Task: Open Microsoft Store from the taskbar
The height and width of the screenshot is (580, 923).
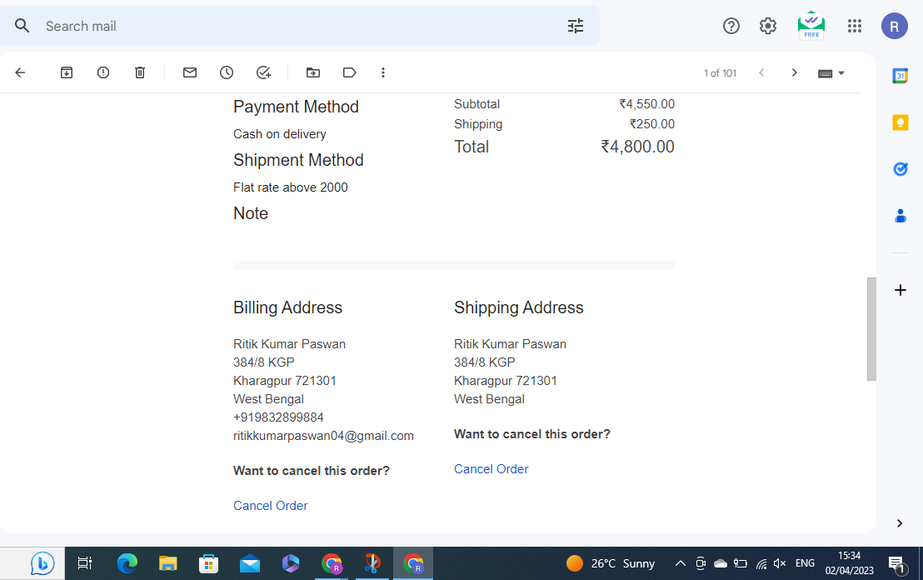Action: [x=208, y=563]
